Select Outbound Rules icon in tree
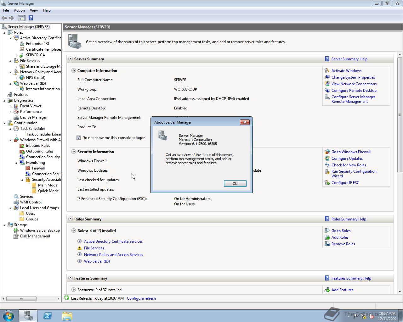Image resolution: width=403 pixels, height=322 pixels. [22, 151]
